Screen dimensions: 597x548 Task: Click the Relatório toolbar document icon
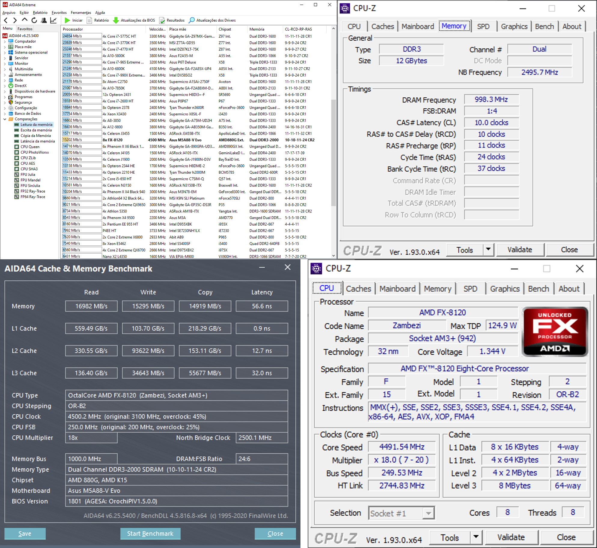89,20
